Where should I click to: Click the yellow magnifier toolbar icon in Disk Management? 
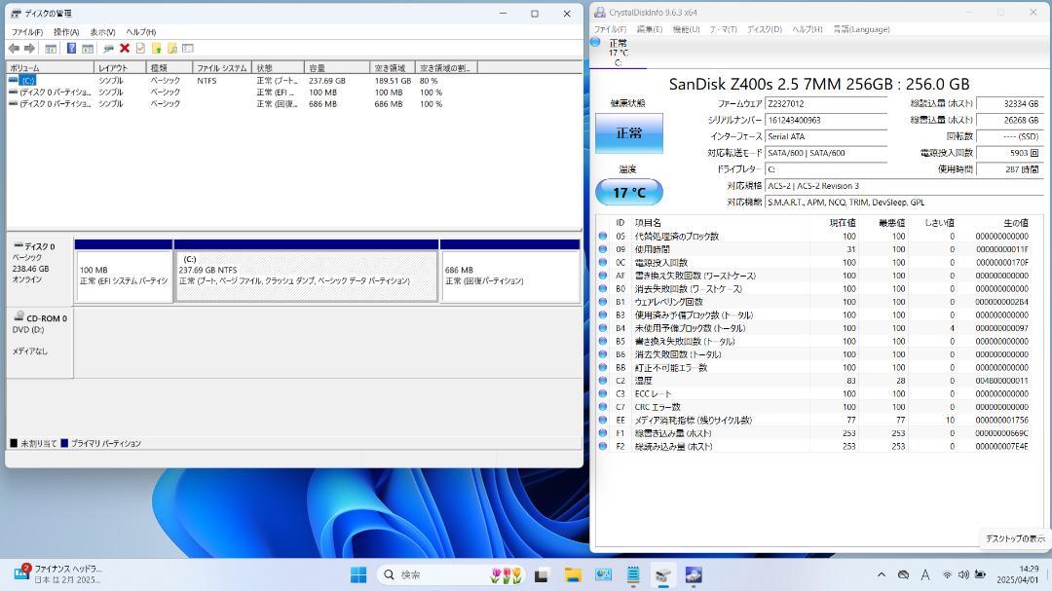(172, 49)
